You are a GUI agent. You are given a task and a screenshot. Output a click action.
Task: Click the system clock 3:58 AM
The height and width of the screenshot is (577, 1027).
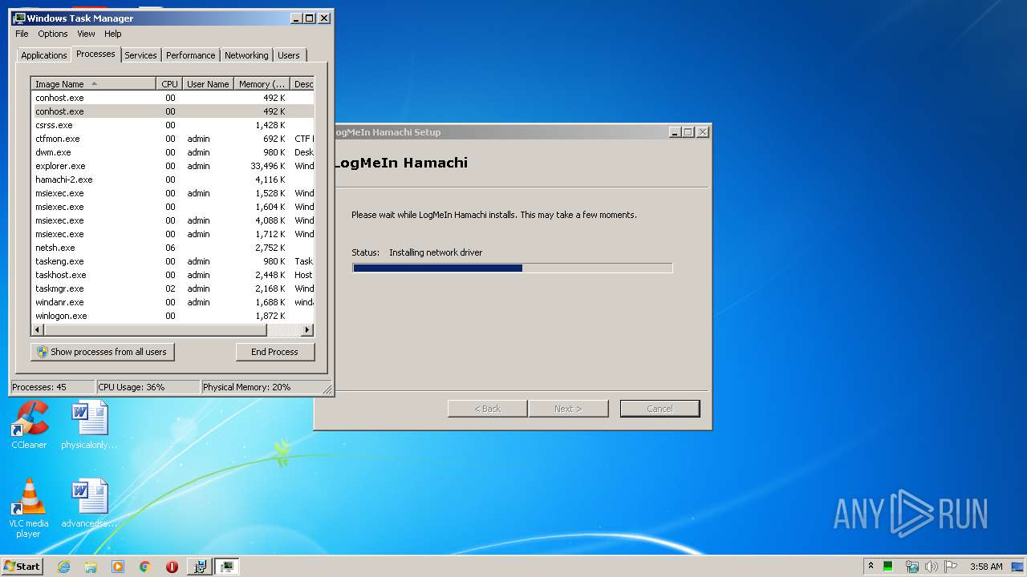[986, 567]
